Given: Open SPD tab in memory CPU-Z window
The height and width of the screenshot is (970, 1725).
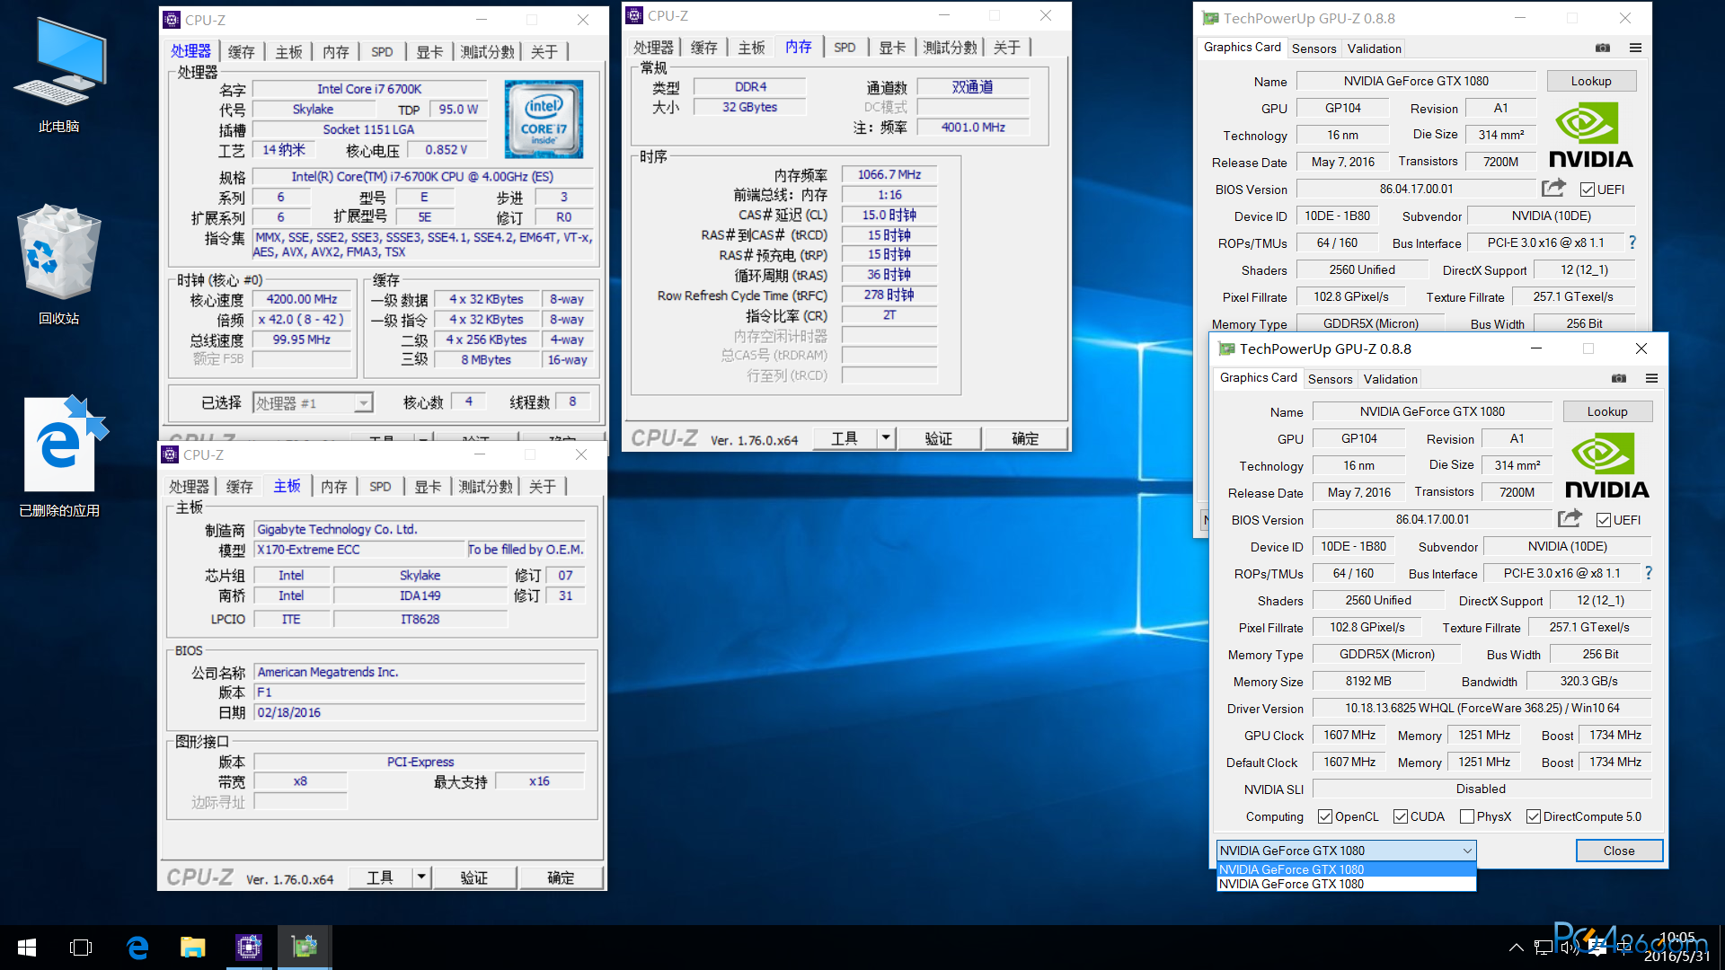Looking at the screenshot, I should (x=845, y=48).
